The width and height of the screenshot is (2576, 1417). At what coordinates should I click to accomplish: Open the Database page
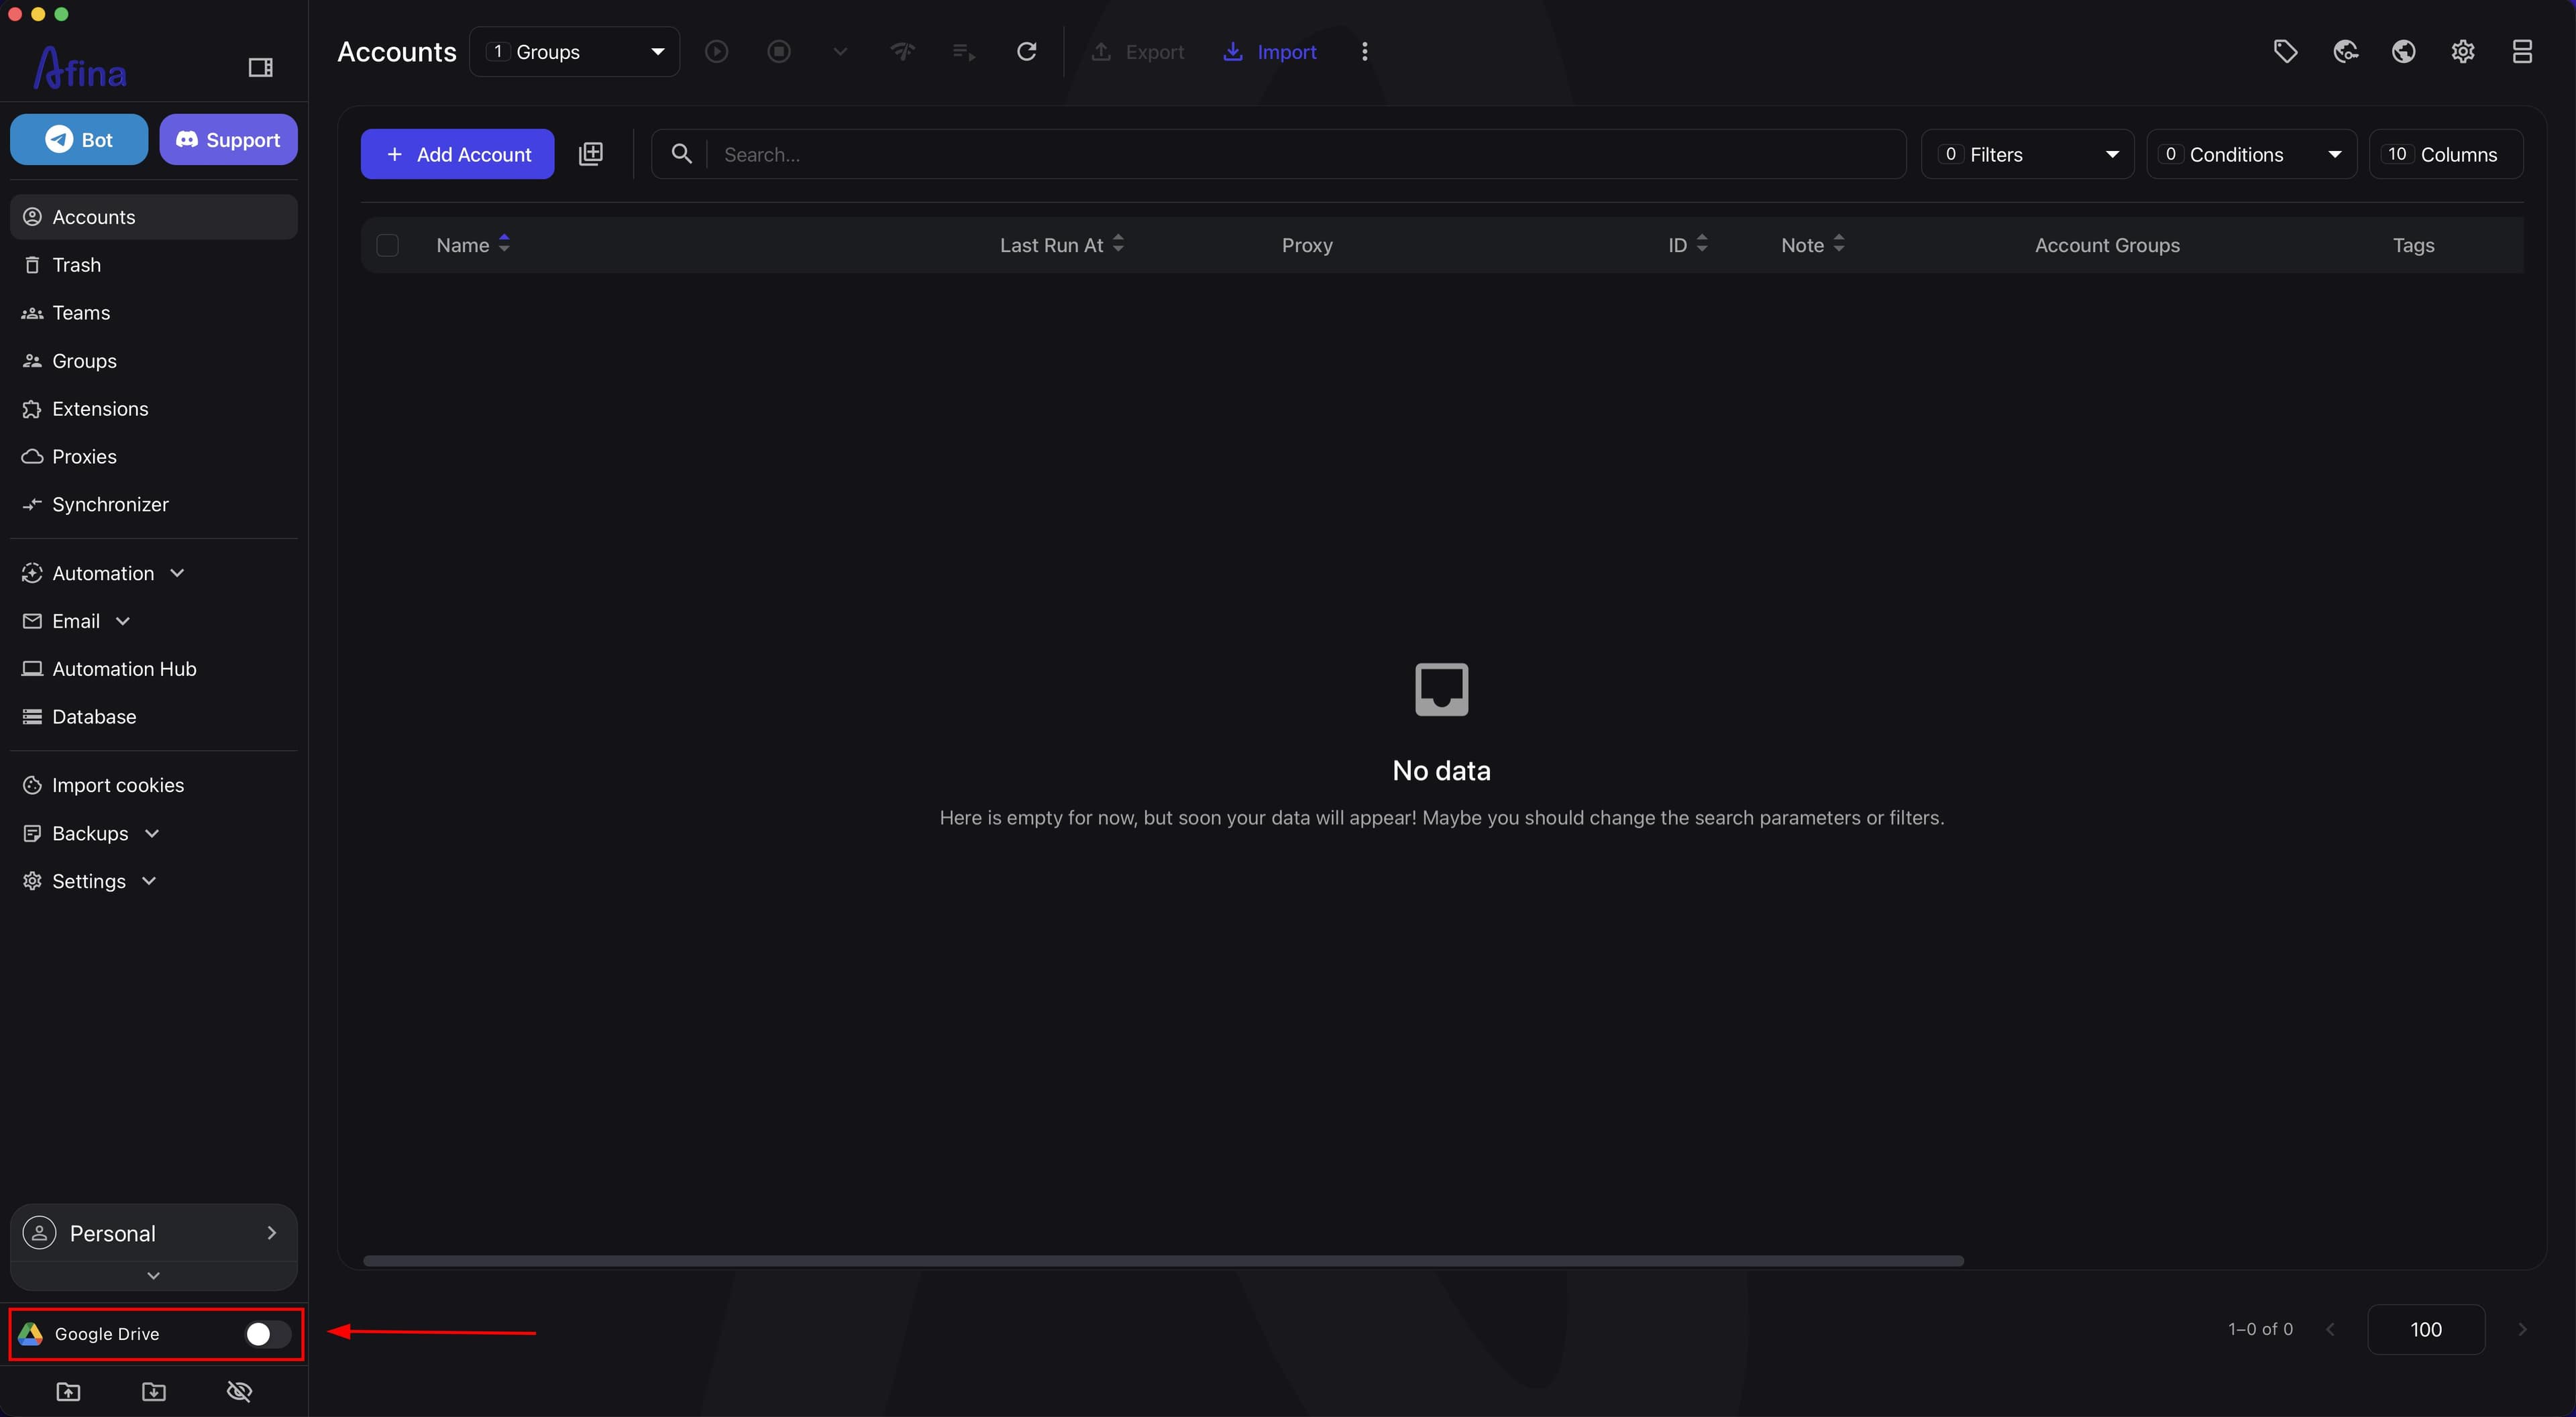pos(153,717)
